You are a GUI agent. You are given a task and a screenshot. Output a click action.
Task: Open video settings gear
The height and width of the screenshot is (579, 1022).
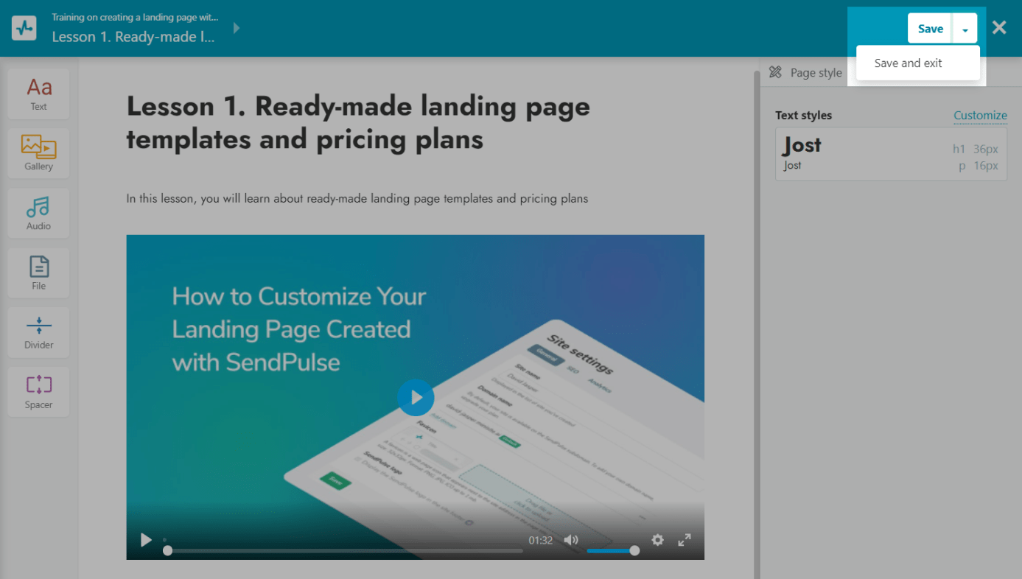657,540
